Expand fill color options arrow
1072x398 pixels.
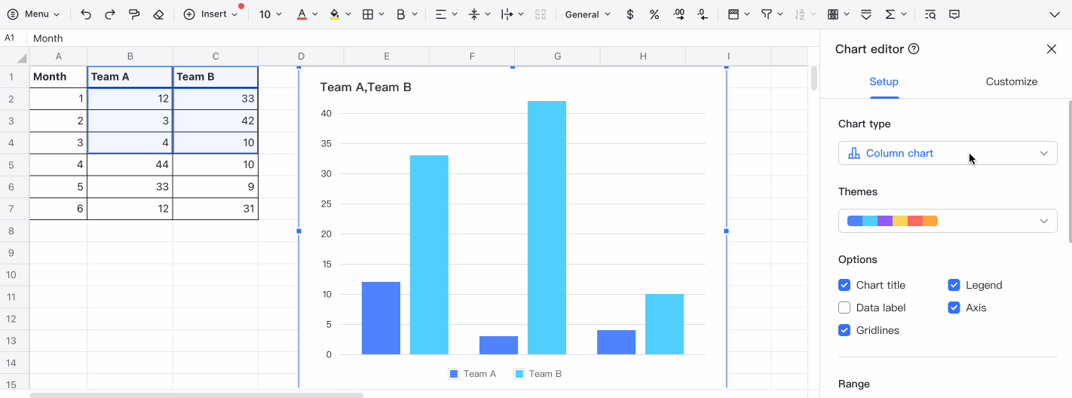point(348,14)
